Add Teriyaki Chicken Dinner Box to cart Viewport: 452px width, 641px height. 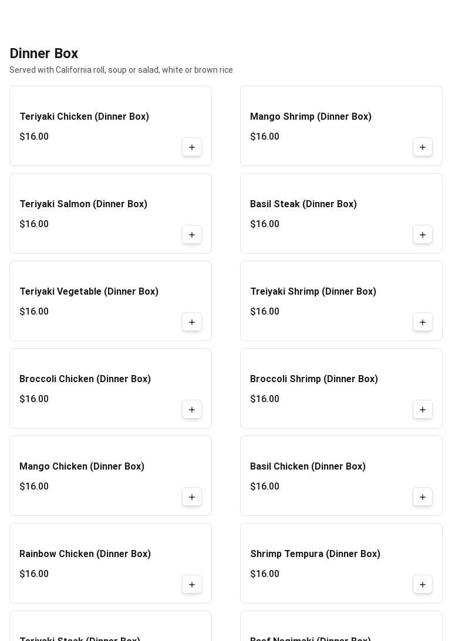click(x=192, y=147)
